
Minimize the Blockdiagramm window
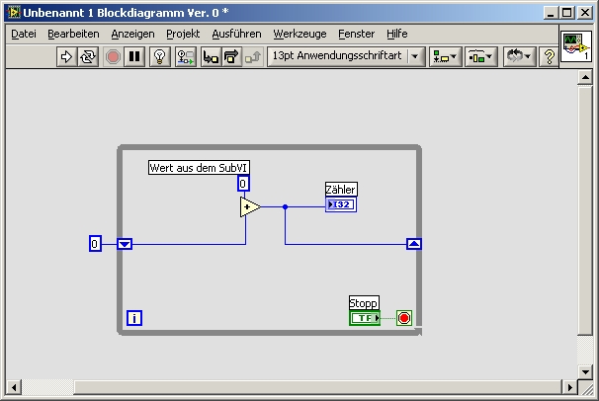pos(551,13)
